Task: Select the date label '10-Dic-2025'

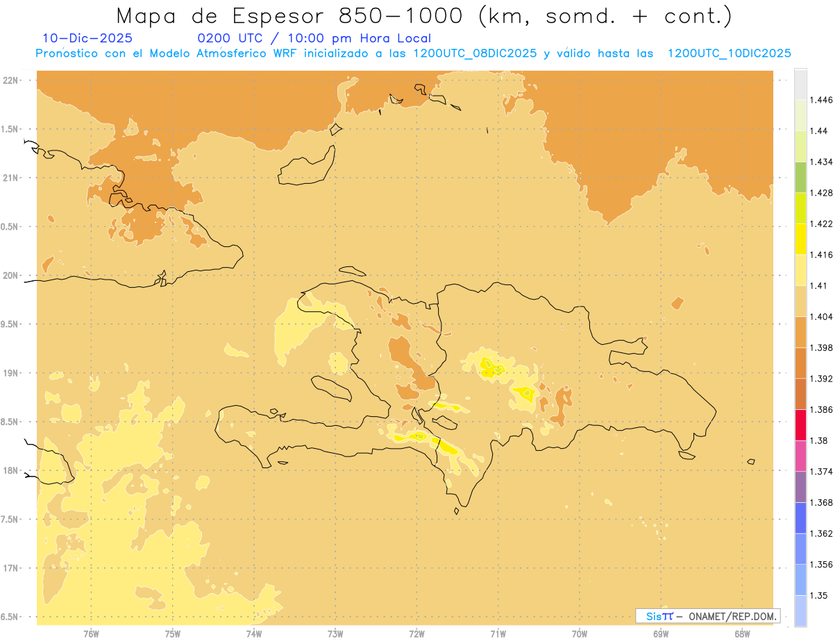Action: (x=87, y=38)
